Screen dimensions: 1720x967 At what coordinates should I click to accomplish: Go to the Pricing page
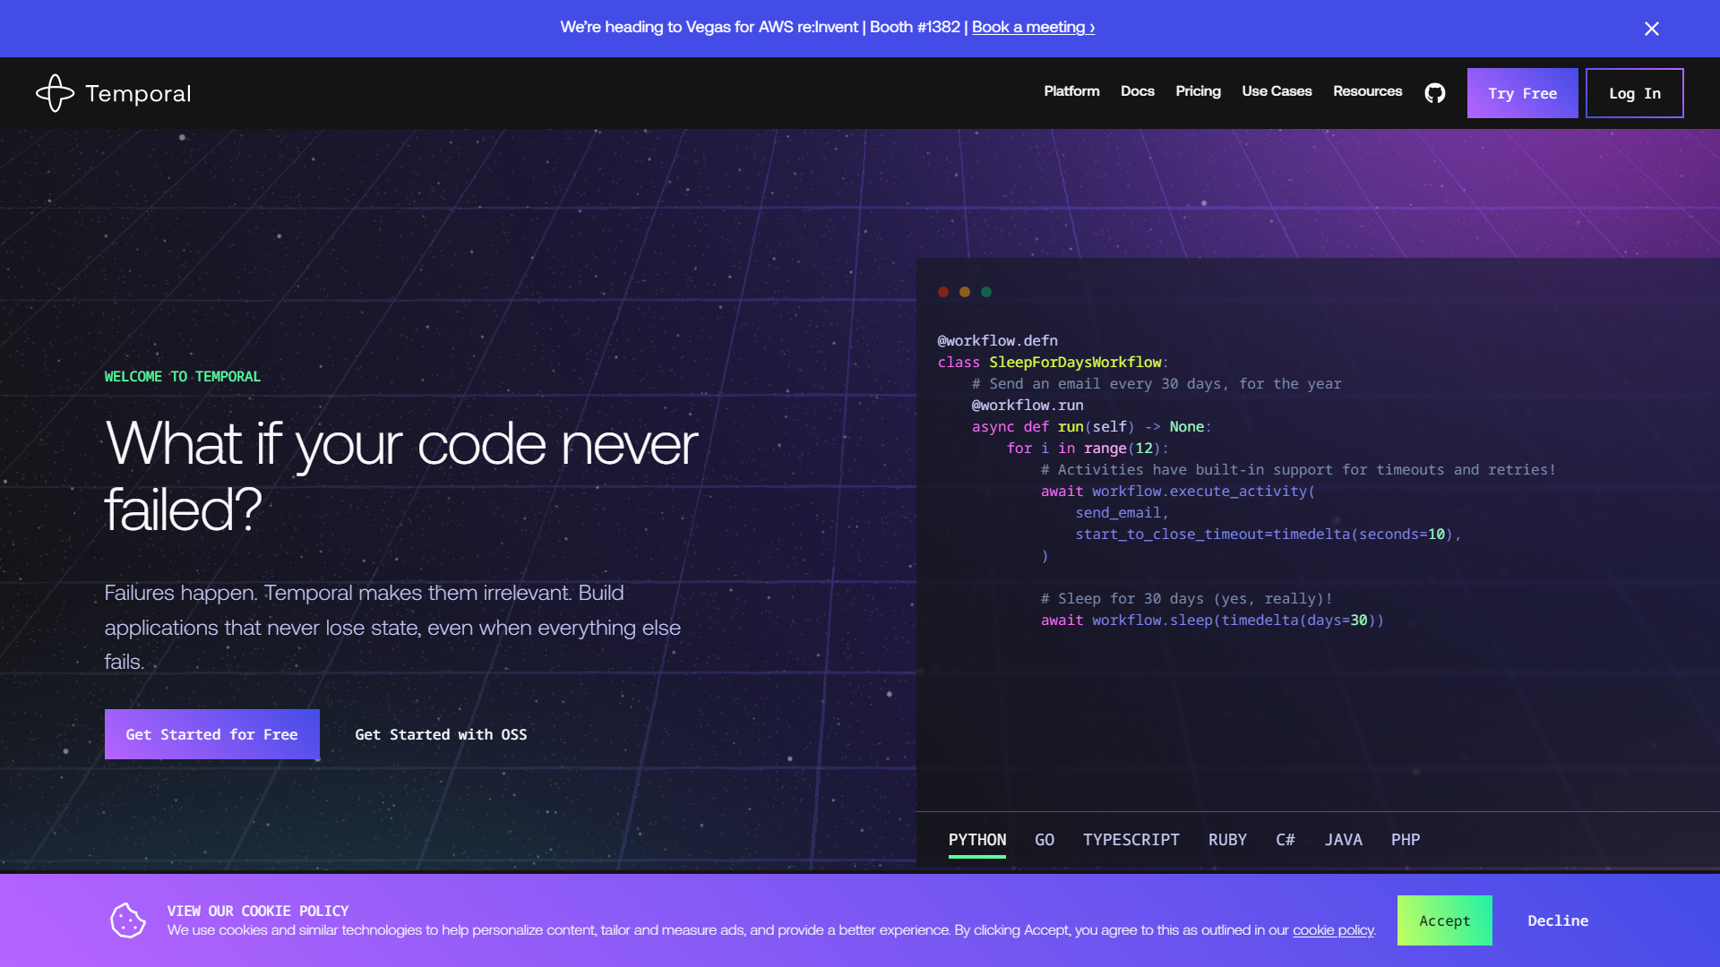click(1198, 91)
